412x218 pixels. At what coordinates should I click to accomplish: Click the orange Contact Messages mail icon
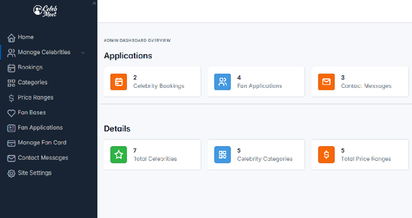326,82
